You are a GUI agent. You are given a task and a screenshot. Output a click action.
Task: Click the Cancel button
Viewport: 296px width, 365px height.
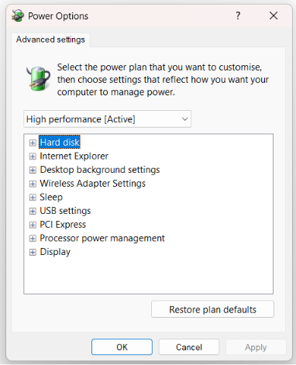click(189, 347)
